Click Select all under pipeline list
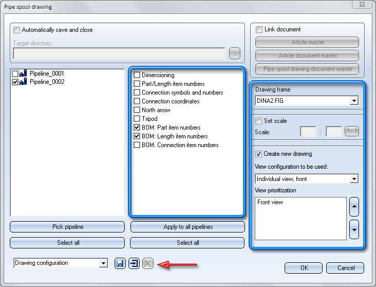 67,243
